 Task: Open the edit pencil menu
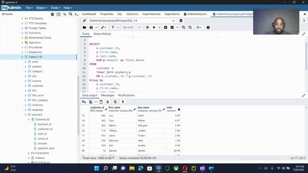[103, 27]
